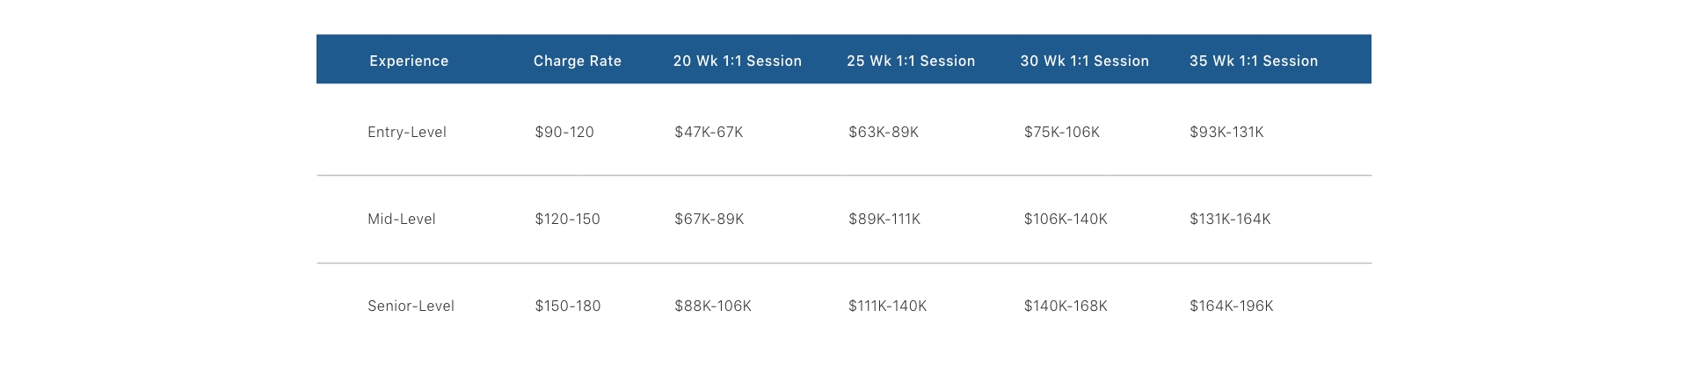1688x382 pixels.
Task: Click the 30 Wk 1:1 Session header
Action: click(1084, 61)
